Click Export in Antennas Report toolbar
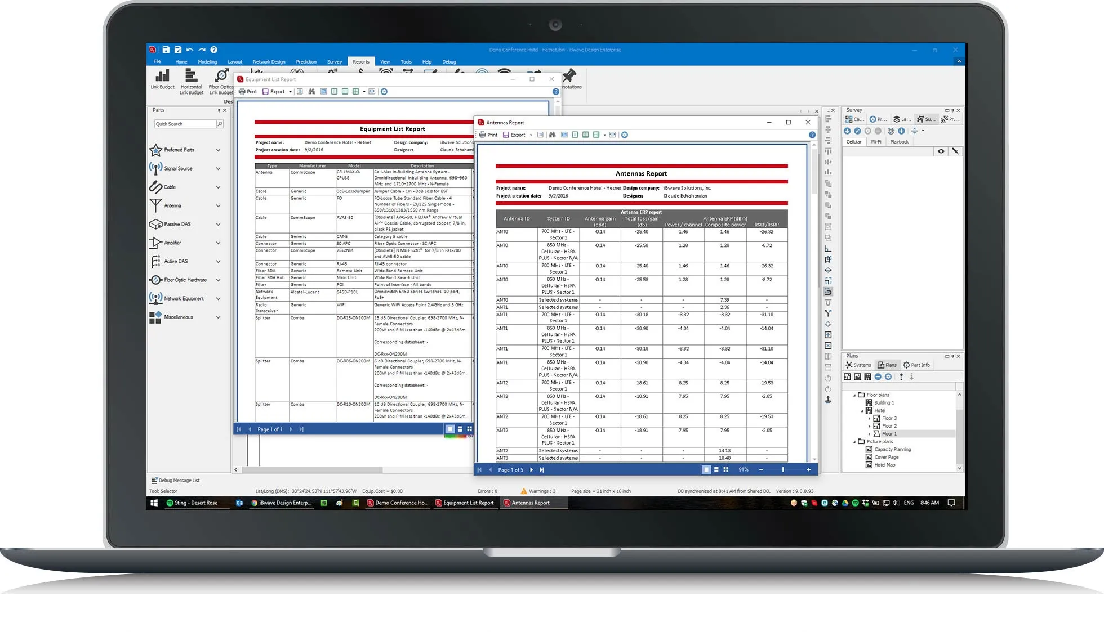Viewport: 1104px width, 632px height. 514,135
